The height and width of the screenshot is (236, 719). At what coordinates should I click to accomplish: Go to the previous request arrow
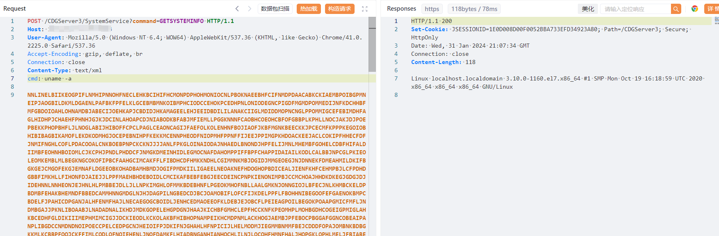(x=237, y=9)
